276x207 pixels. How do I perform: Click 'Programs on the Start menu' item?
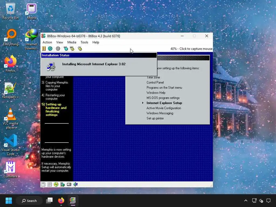[164, 88]
